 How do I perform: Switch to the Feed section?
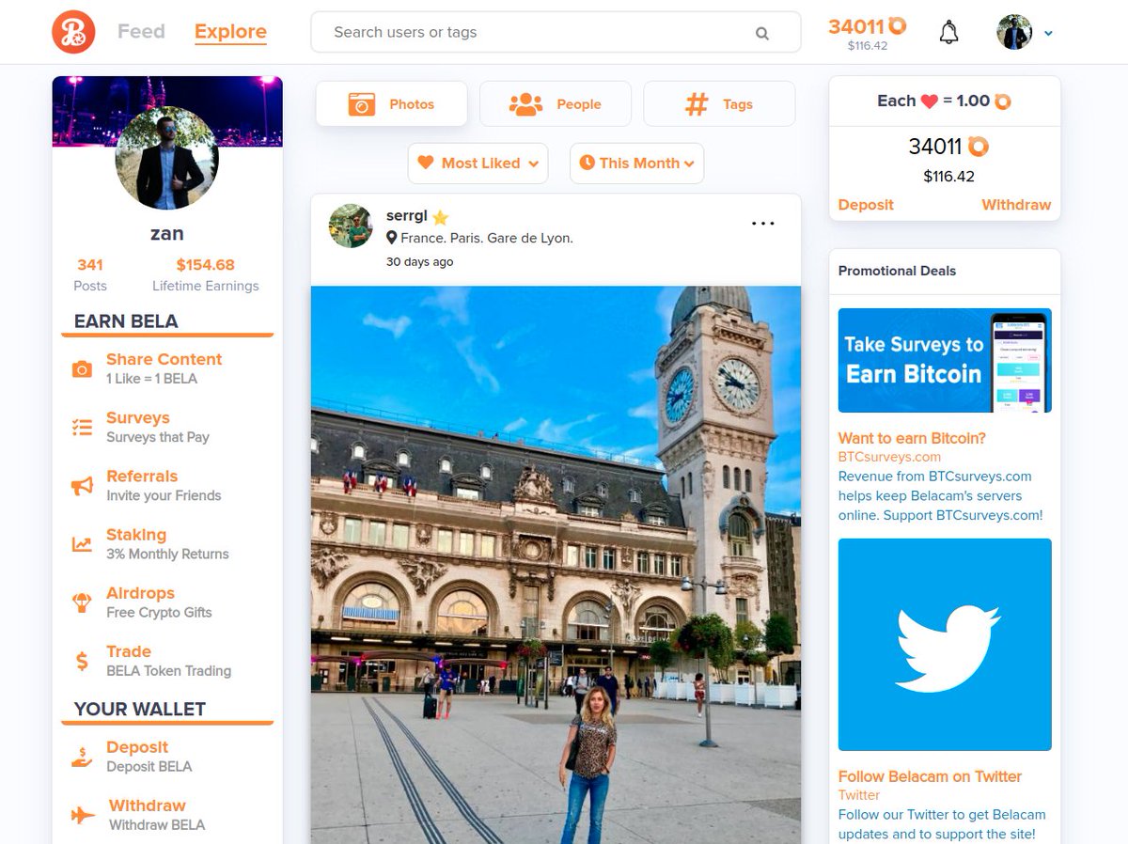tap(141, 31)
